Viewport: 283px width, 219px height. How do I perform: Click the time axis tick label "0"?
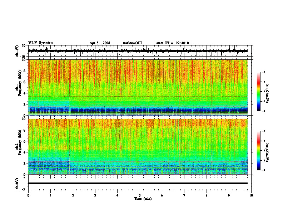[x=28, y=195]
